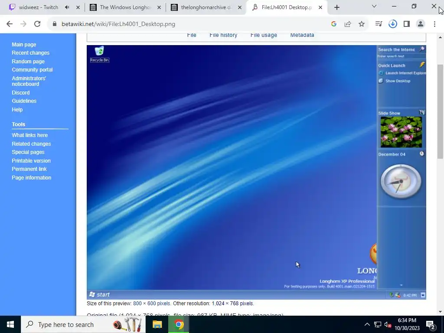Viewport: 444px width, 333px height.
Task: Open the Guidelines sidebar link
Action: coord(24,101)
